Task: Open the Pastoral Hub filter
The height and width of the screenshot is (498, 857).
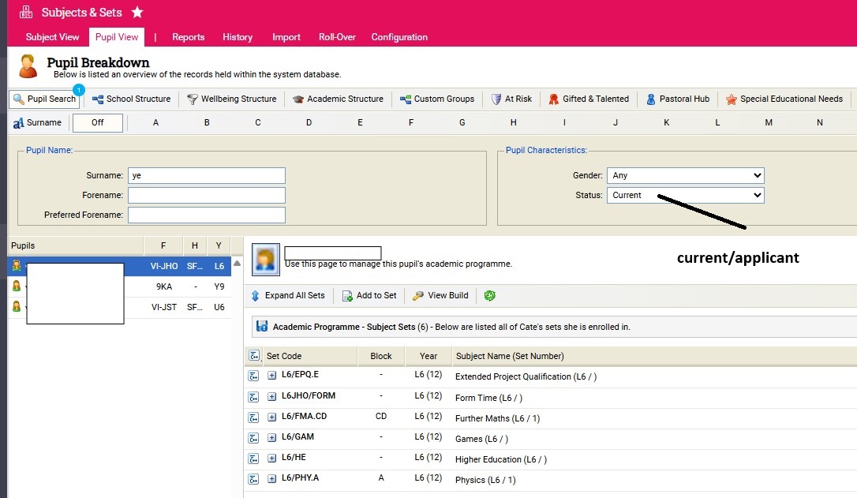Action: 677,99
